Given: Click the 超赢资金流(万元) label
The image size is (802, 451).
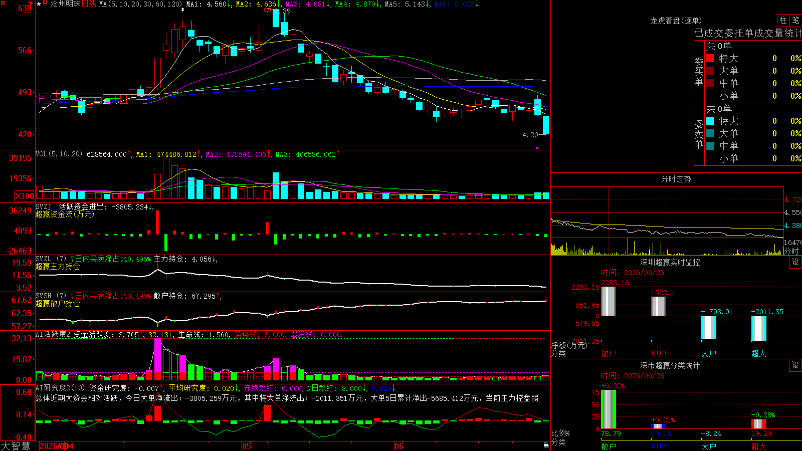Looking at the screenshot, I should [x=65, y=214].
